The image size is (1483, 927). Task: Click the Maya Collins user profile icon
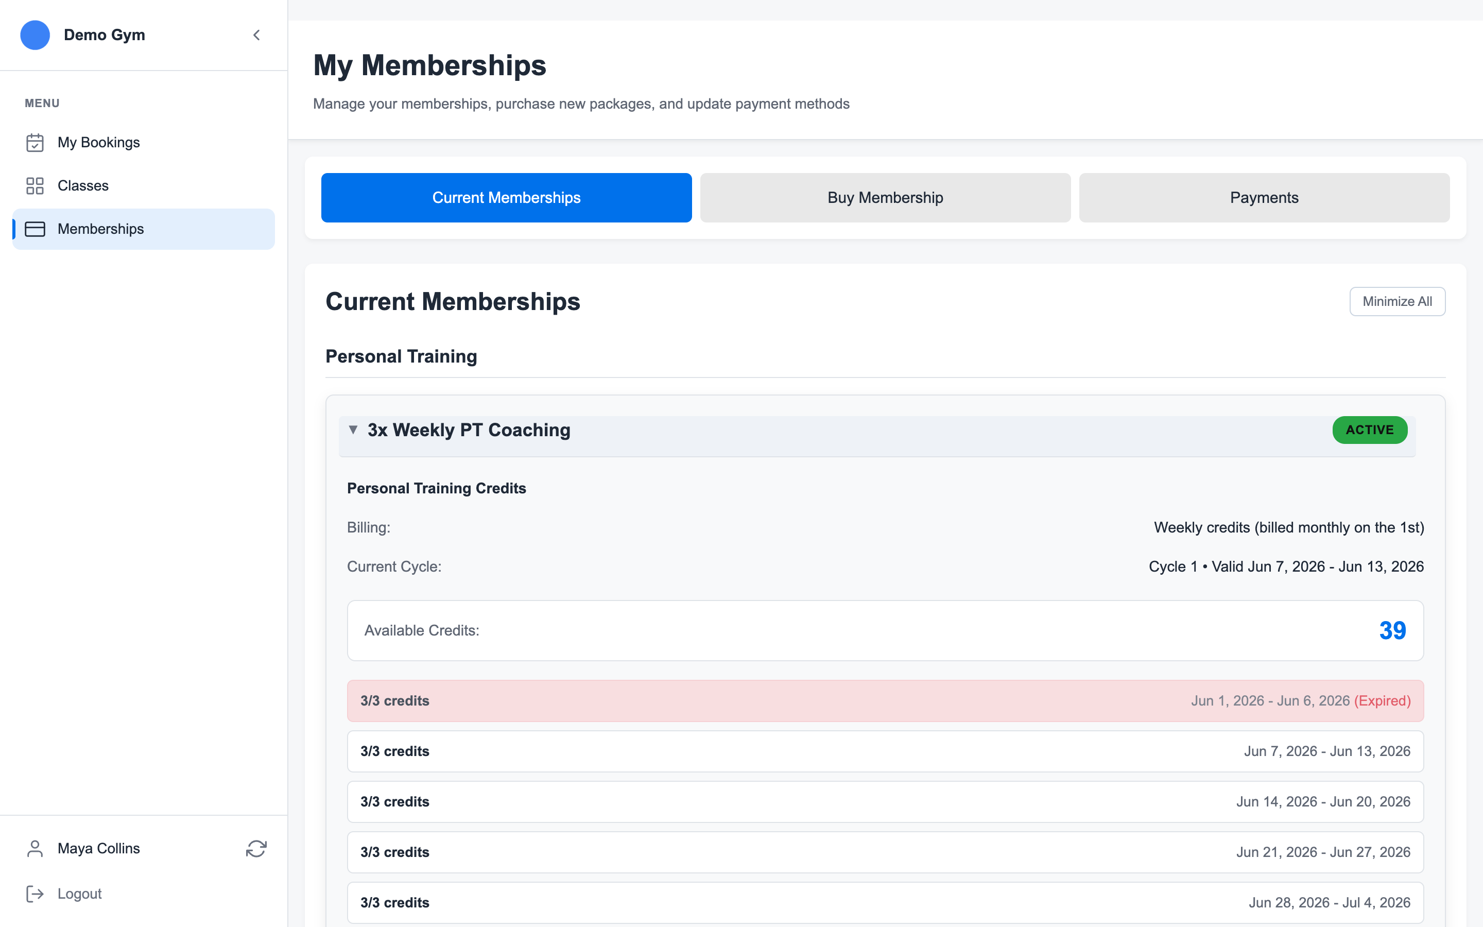(35, 849)
